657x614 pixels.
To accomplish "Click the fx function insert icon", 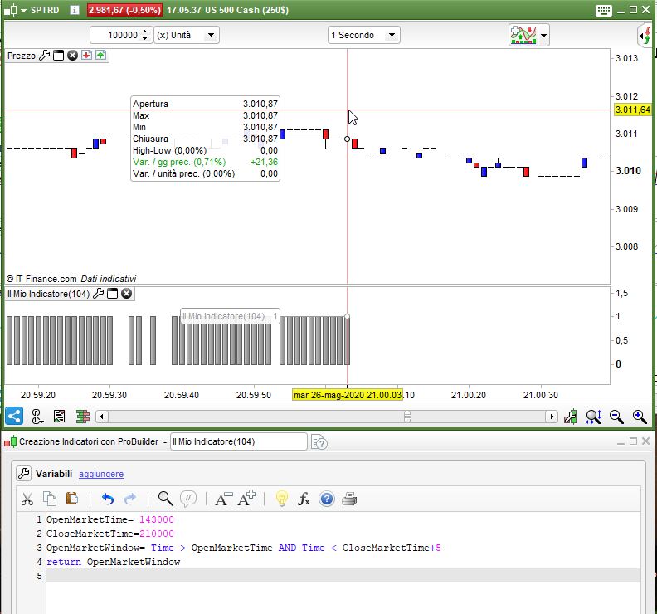I will pos(304,499).
